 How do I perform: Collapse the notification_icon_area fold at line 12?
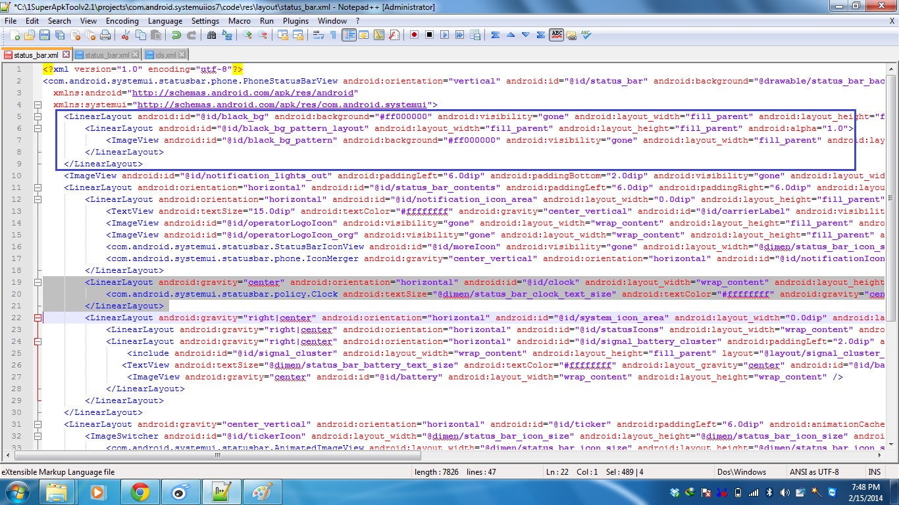click(38, 200)
